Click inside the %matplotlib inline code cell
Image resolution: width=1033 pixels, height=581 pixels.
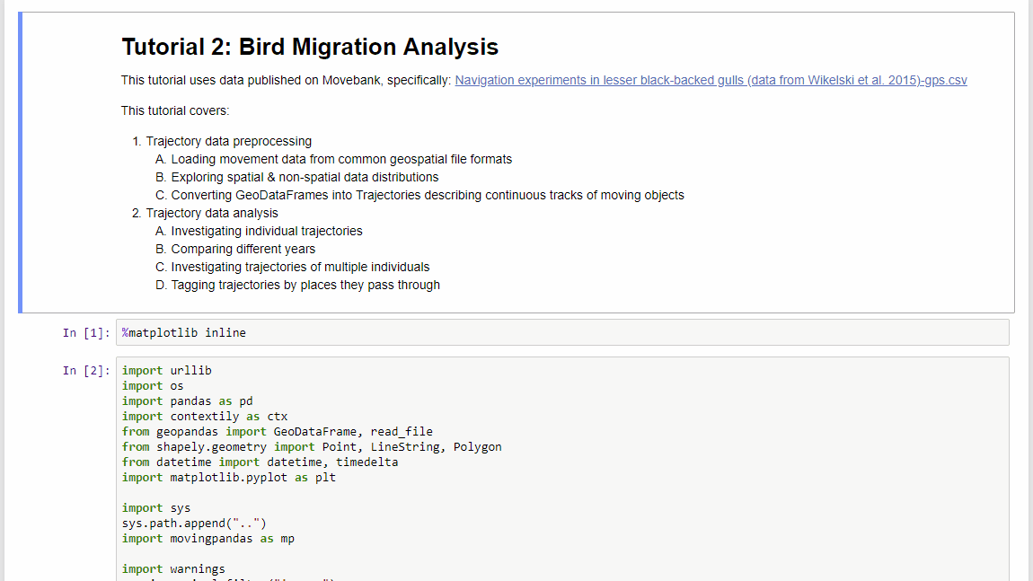182,332
